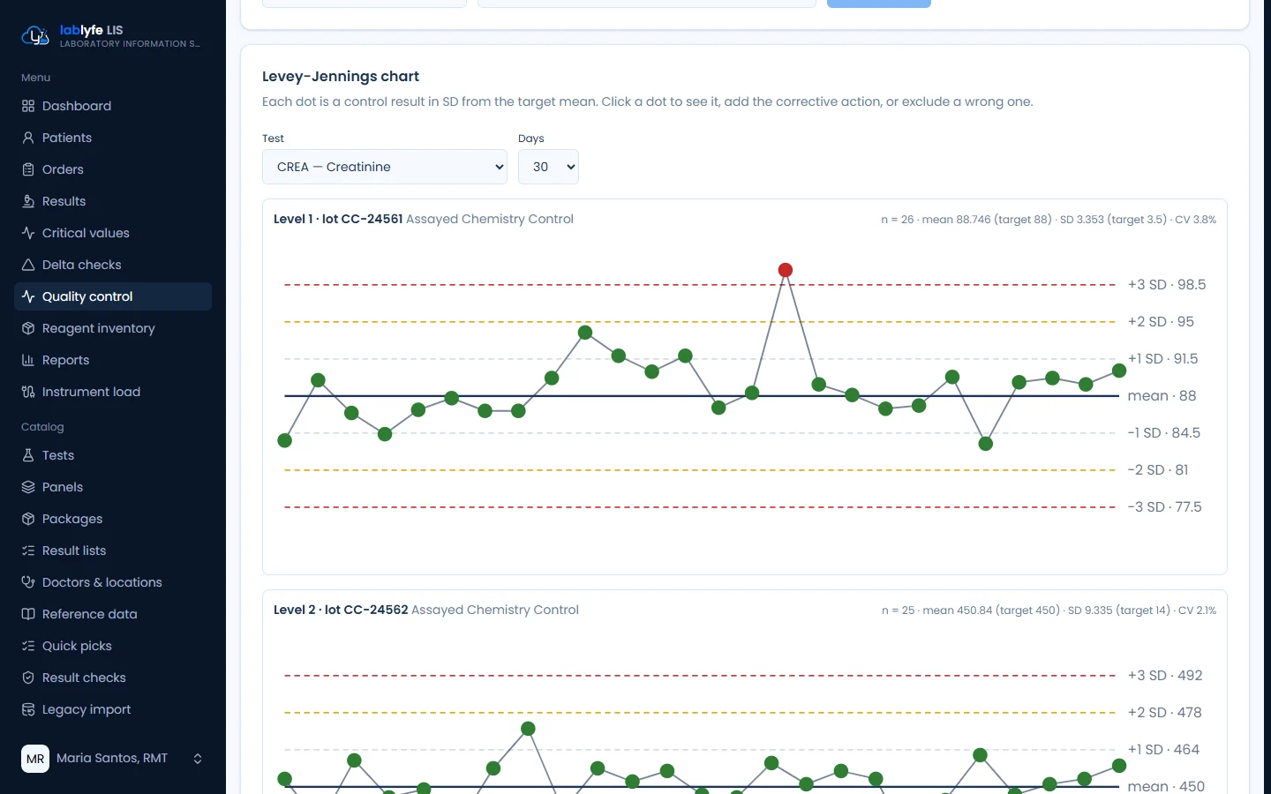Click the Reports bar chart icon
Image resolution: width=1271 pixels, height=794 pixels.
[28, 360]
